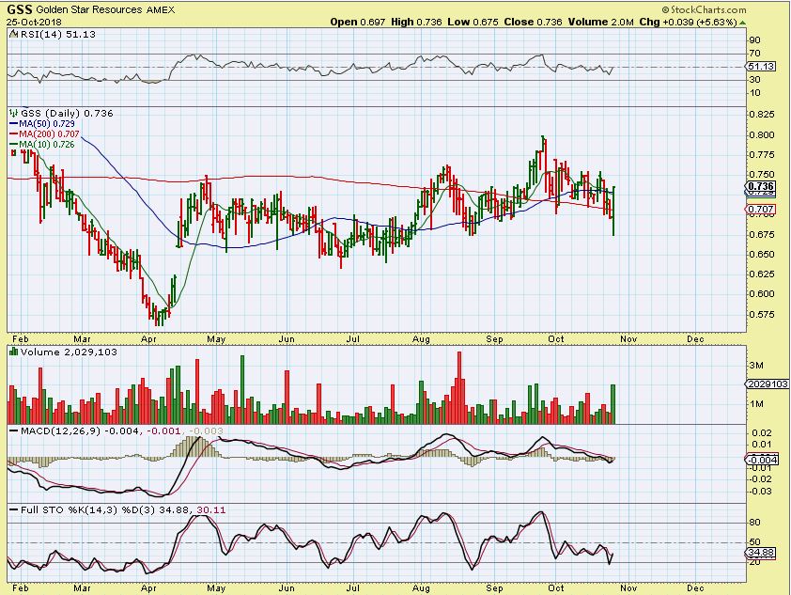Click the 0.650 price axis label
This screenshot has width=791, height=595.
click(761, 255)
